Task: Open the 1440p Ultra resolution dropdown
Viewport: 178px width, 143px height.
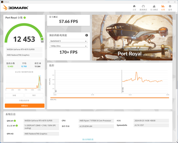Action: 68,46
